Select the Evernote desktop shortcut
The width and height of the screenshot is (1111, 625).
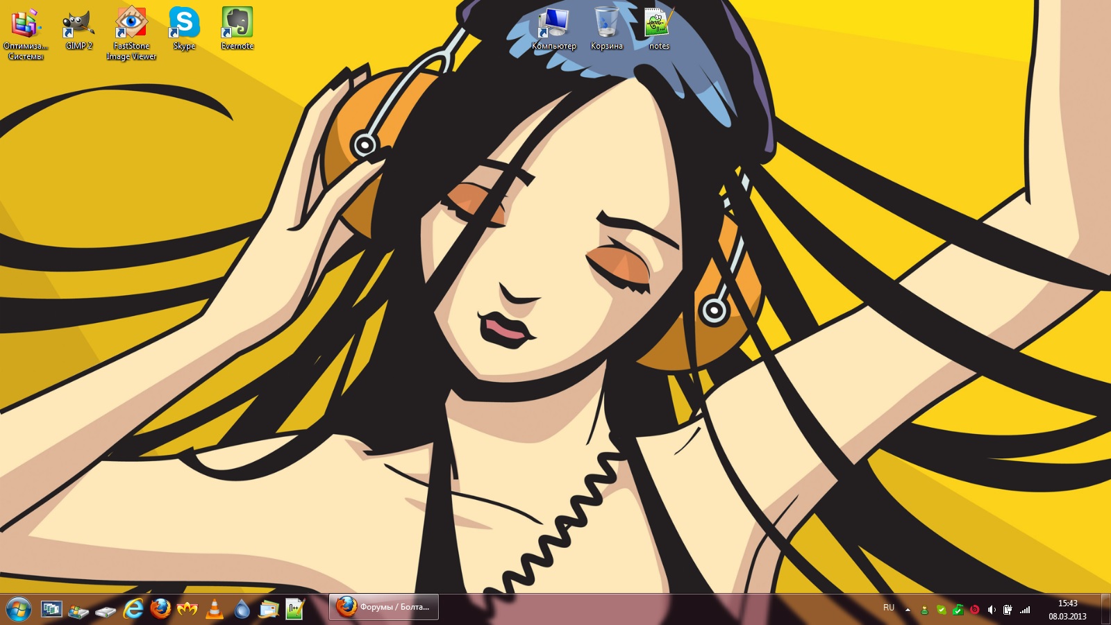coord(237,29)
